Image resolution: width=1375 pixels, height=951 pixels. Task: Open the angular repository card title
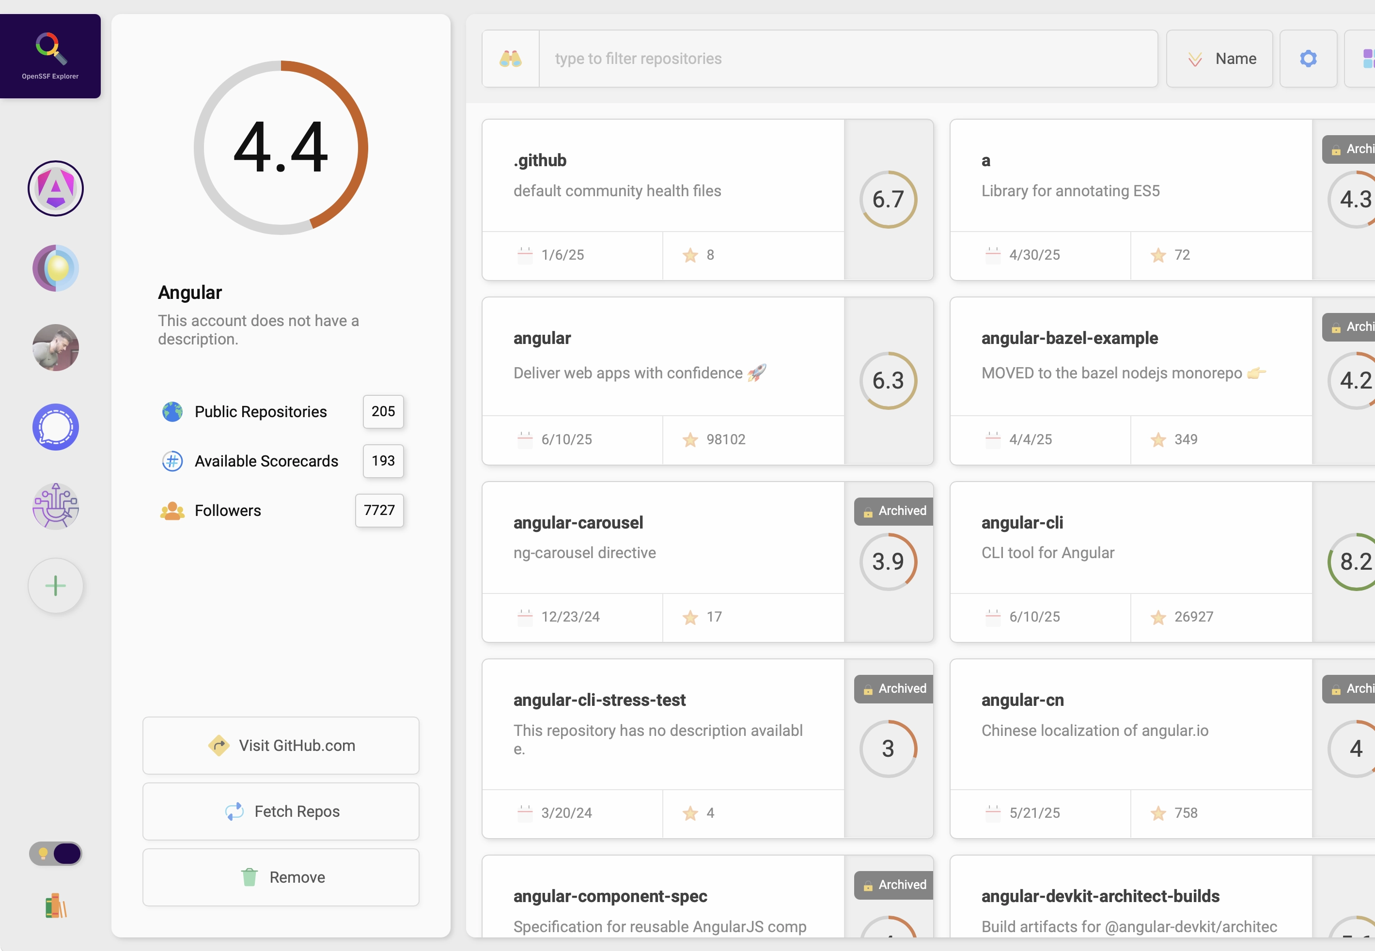pos(542,338)
